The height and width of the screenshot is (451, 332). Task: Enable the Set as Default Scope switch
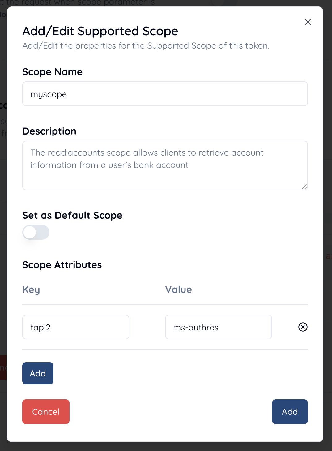click(36, 232)
